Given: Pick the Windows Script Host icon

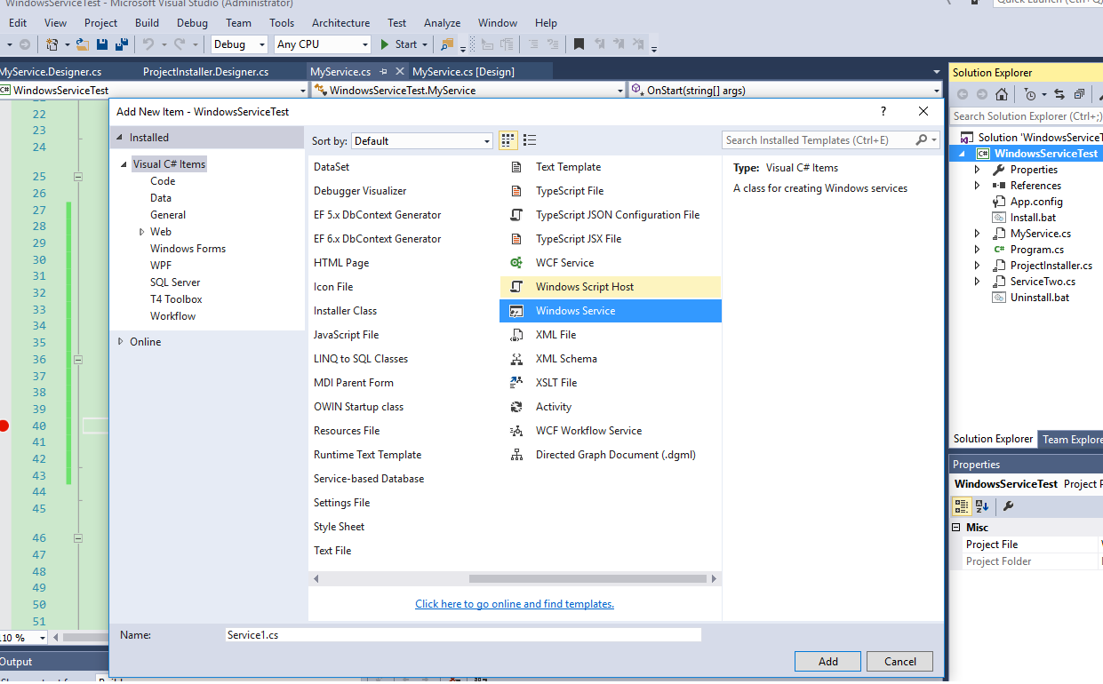Looking at the screenshot, I should pos(516,287).
